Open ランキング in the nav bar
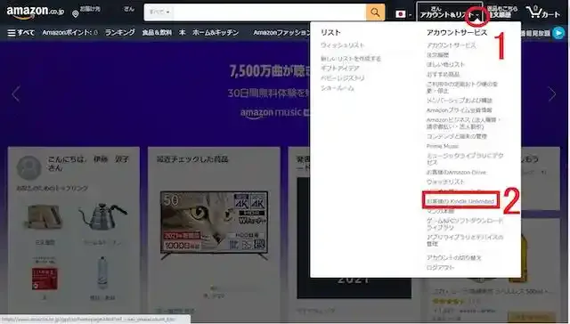Screen dimensions: 570x324 pyautogui.click(x=119, y=33)
